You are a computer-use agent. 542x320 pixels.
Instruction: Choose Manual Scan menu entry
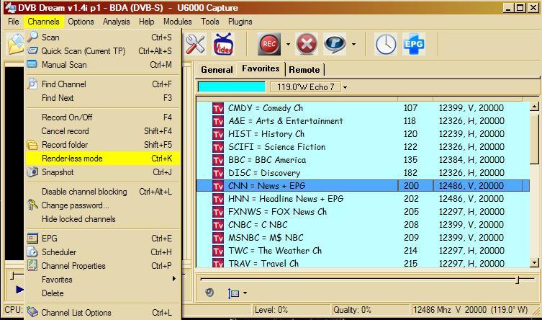(x=103, y=65)
